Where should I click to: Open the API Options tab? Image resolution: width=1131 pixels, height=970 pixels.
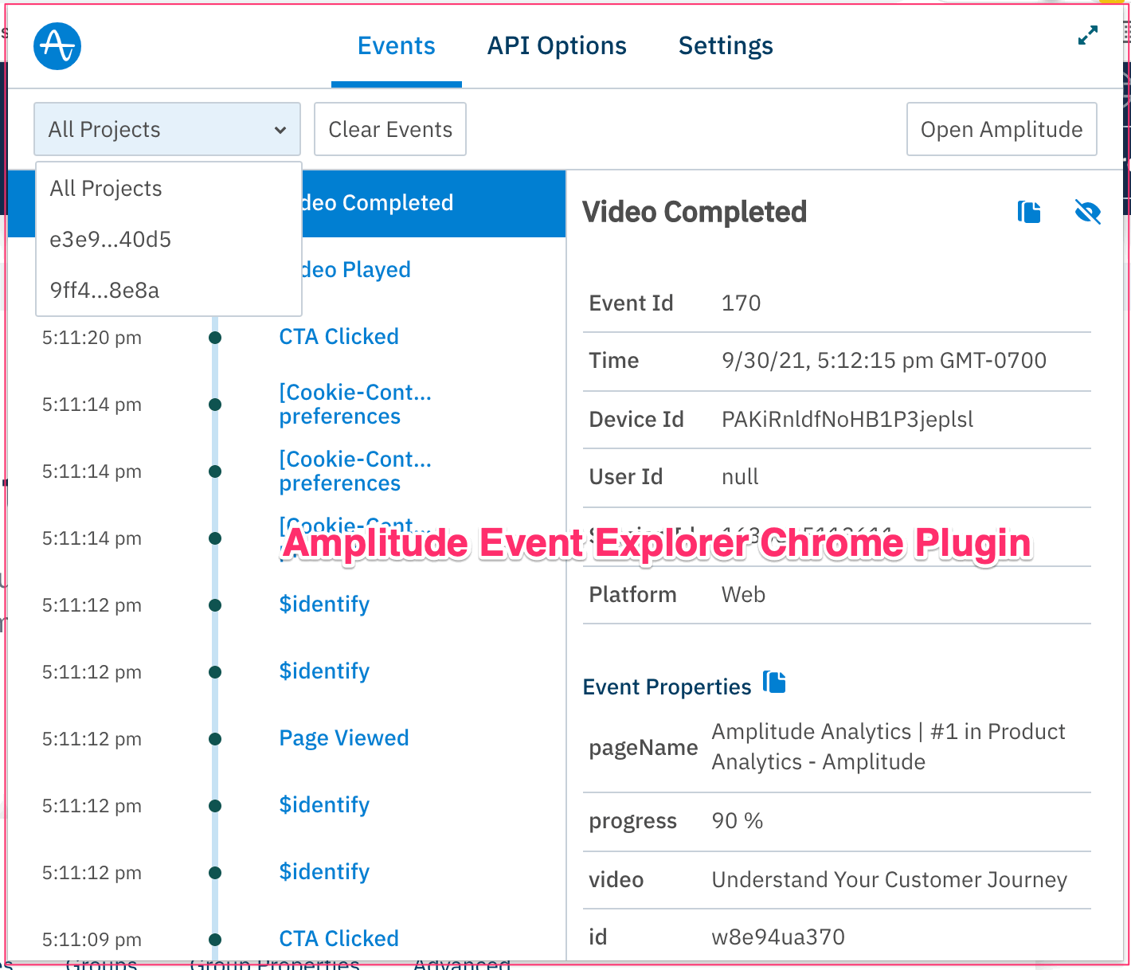click(557, 46)
